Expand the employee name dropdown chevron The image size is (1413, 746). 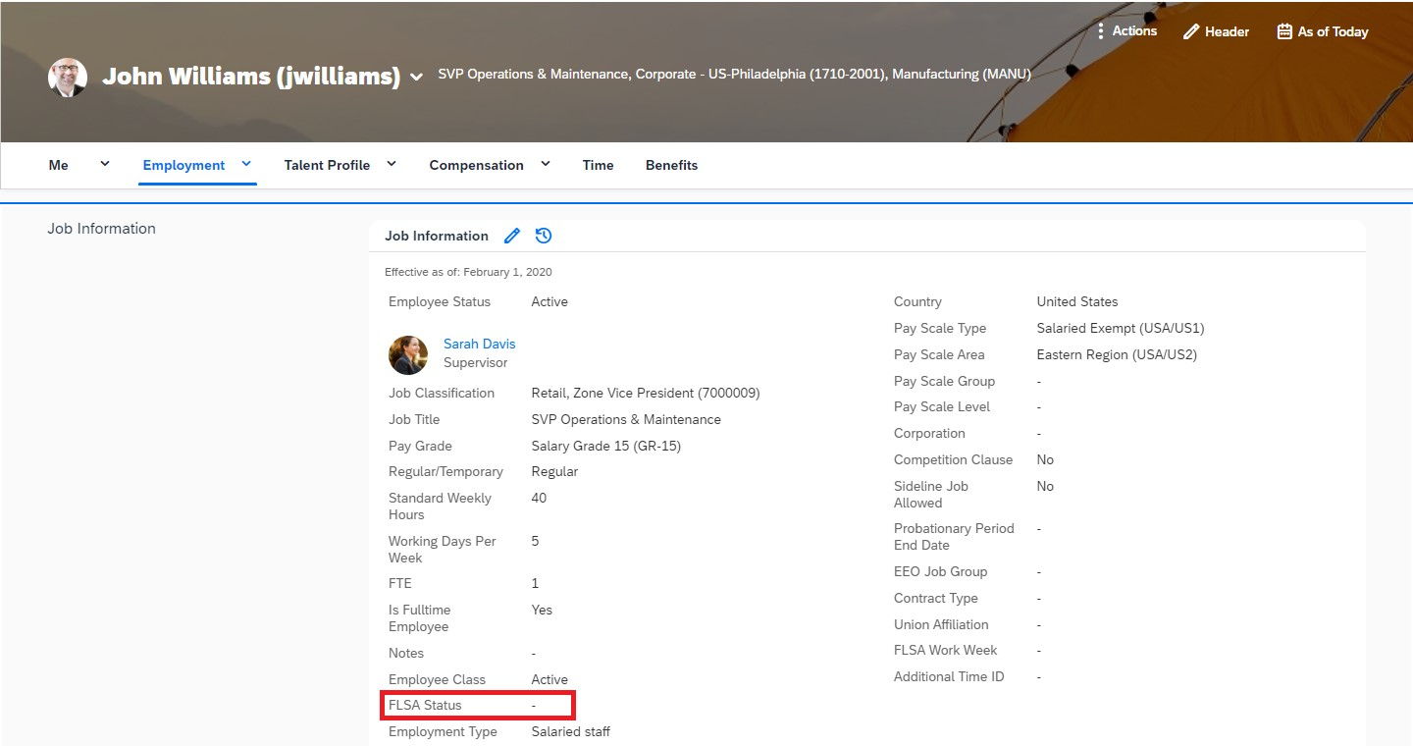417,77
